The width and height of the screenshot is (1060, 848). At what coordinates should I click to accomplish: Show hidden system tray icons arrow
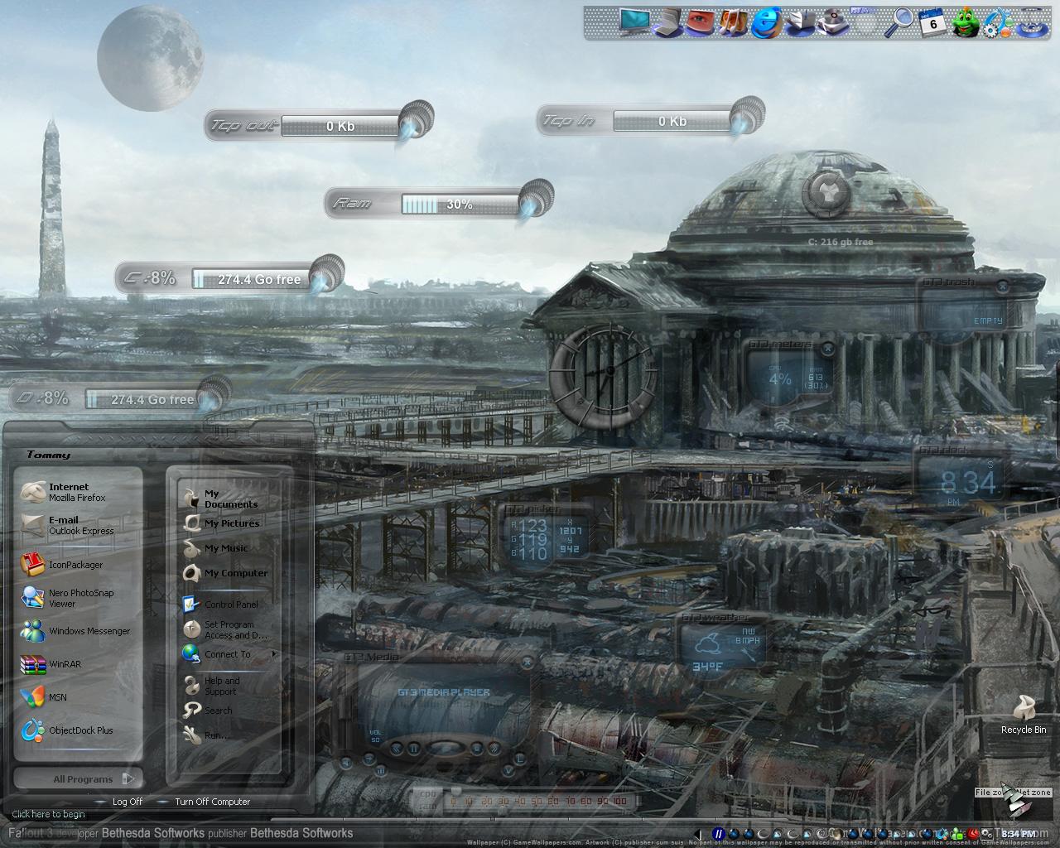pyautogui.click(x=697, y=834)
